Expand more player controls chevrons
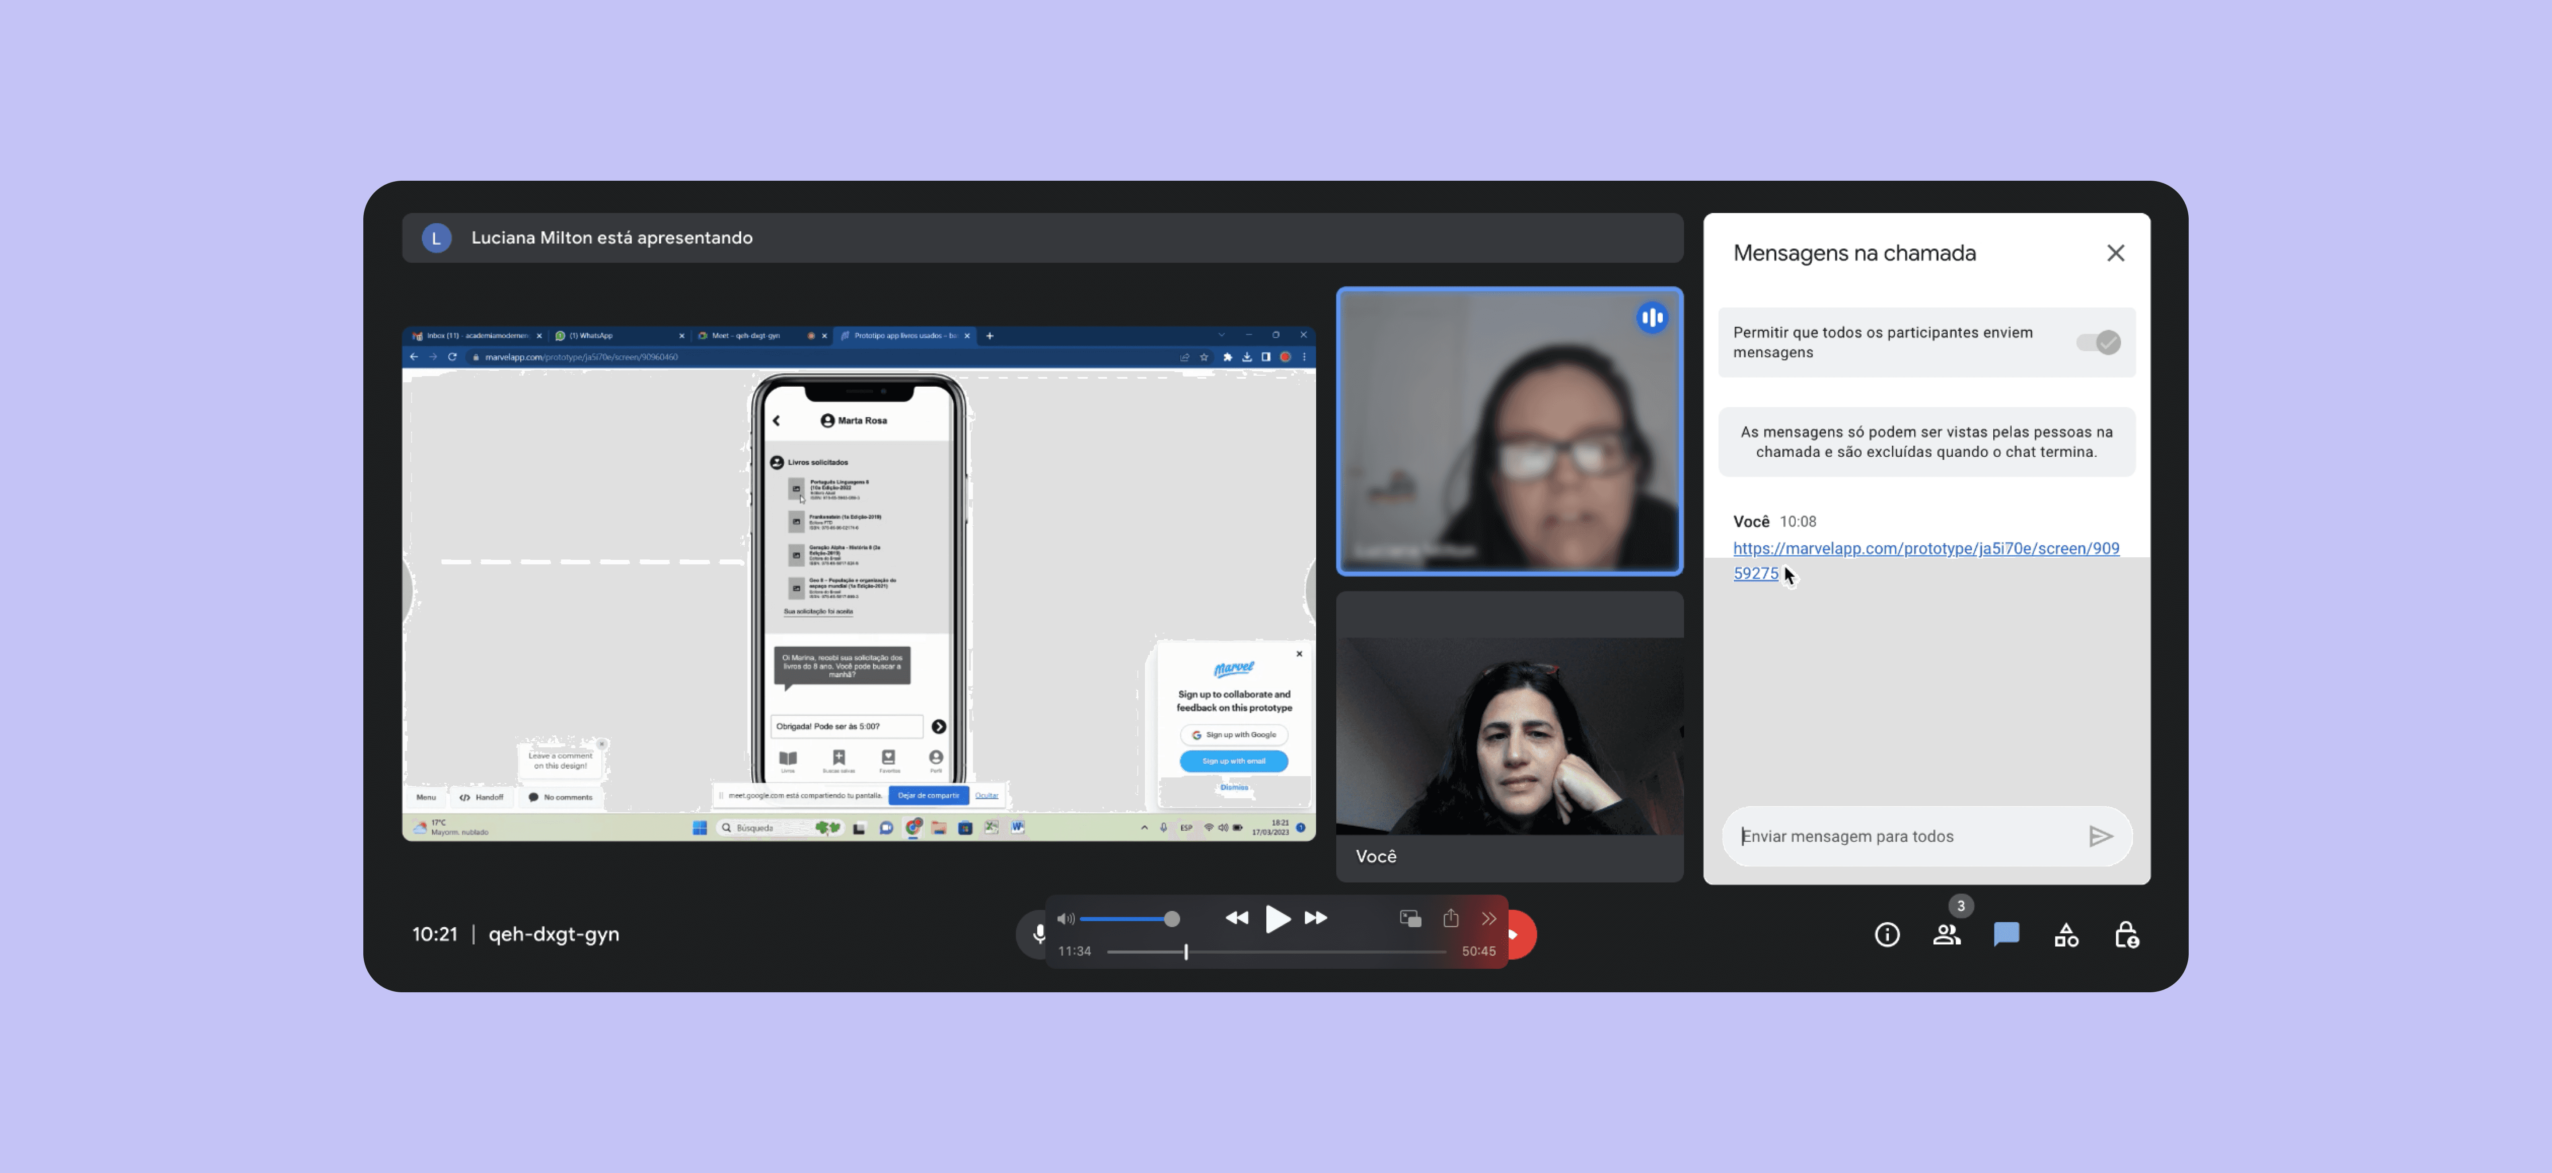Image resolution: width=2552 pixels, height=1173 pixels. pos(1488,918)
